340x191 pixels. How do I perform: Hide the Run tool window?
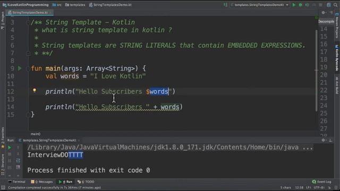(x=330, y=140)
